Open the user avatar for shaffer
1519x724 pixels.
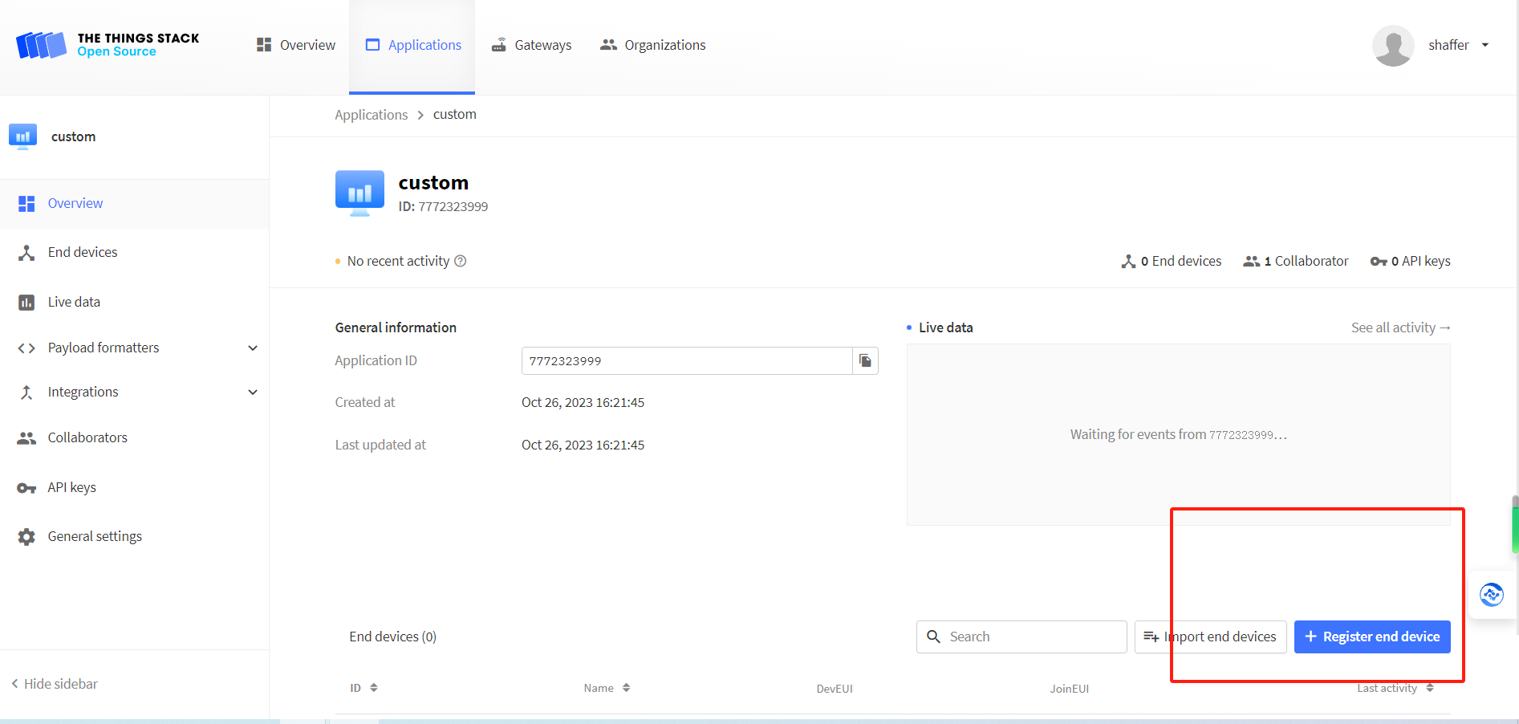[1393, 46]
